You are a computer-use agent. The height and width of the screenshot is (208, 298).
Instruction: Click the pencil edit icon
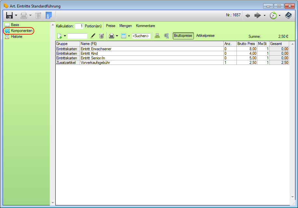pyautogui.click(x=93, y=36)
